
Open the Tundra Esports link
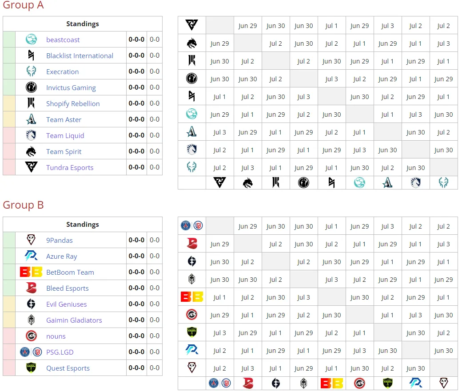(x=70, y=168)
